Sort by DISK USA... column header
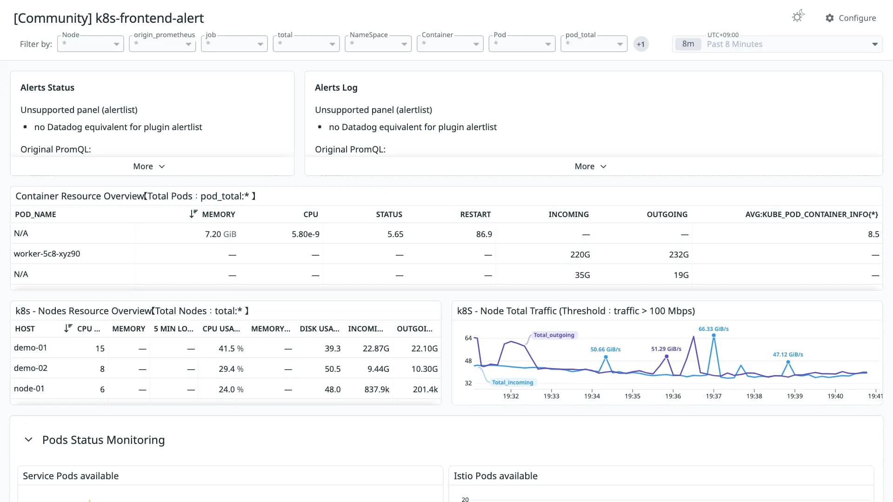The width and height of the screenshot is (893, 502). click(320, 329)
